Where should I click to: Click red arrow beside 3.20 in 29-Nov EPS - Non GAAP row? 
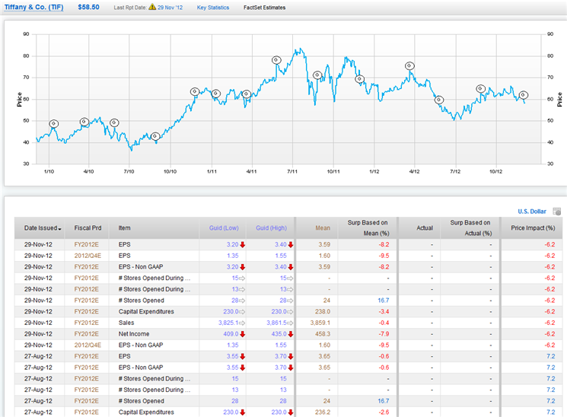[242, 267]
